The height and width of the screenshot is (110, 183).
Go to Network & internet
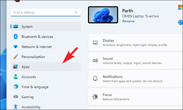tap(46, 46)
